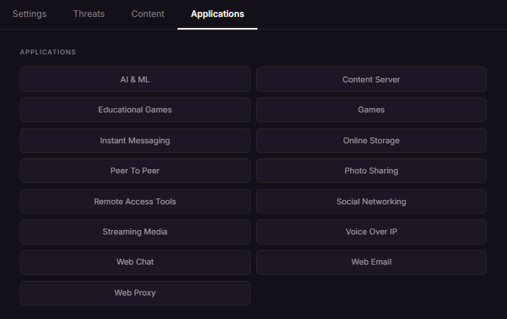The height and width of the screenshot is (319, 507).
Task: Toggle the Web Chat category
Action: (x=135, y=262)
